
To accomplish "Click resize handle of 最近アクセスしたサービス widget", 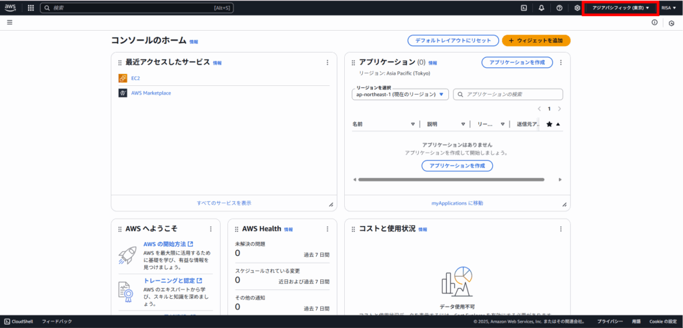I will tap(331, 204).
